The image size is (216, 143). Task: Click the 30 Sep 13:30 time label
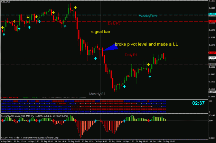pos(47,142)
